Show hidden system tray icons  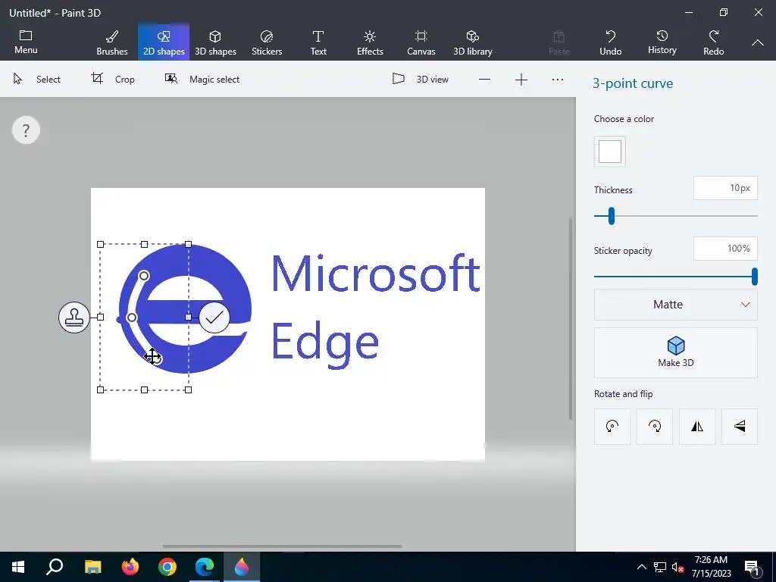coord(641,567)
